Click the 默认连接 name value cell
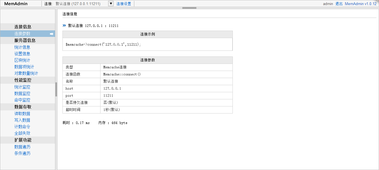 [166, 81]
